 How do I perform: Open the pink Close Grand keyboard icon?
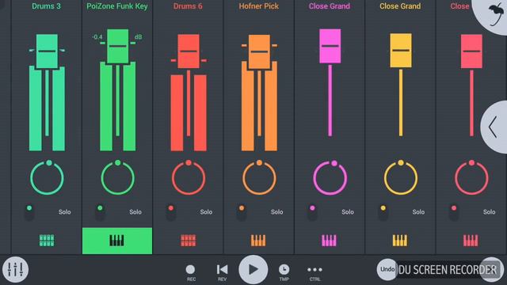point(330,241)
